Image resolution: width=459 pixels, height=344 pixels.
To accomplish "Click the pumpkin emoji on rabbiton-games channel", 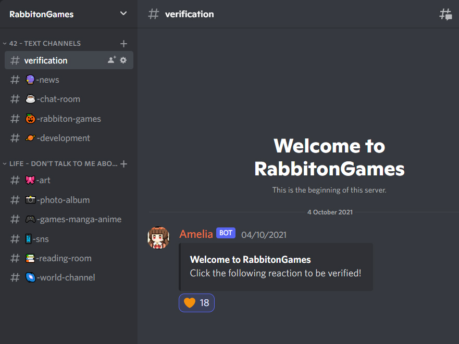I will [30, 119].
